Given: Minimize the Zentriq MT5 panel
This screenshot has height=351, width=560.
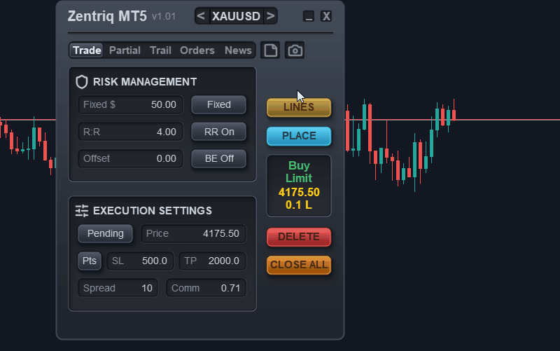Looking at the screenshot, I should tap(309, 16).
